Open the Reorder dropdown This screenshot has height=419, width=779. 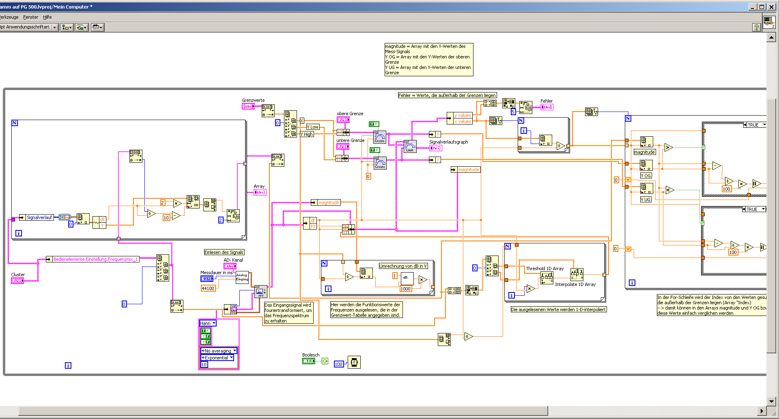[x=97, y=27]
